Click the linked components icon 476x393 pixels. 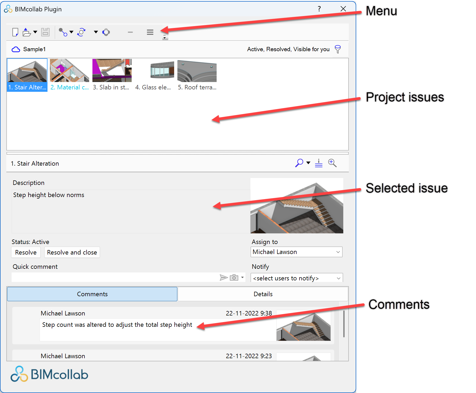pos(63,32)
